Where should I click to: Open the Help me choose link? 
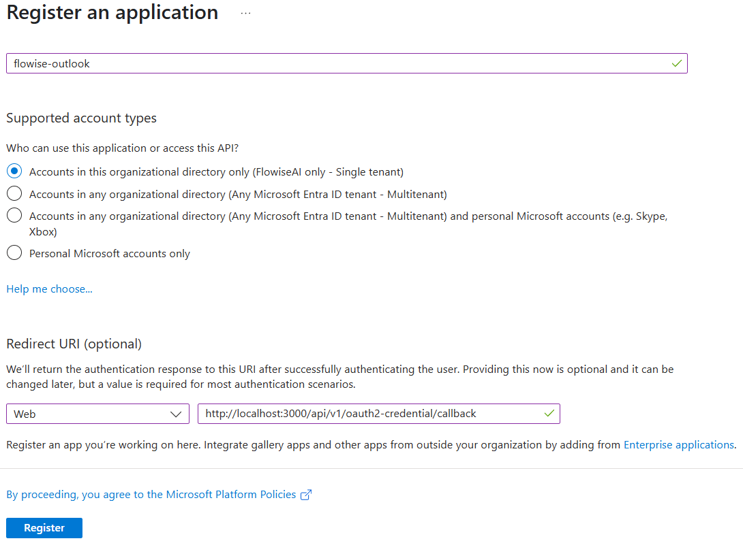tap(49, 289)
